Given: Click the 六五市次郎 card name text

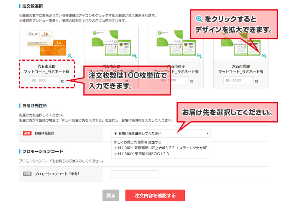Looking at the screenshot, I should coord(241,66).
